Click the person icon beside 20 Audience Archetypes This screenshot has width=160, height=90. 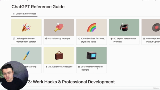pos(46,67)
